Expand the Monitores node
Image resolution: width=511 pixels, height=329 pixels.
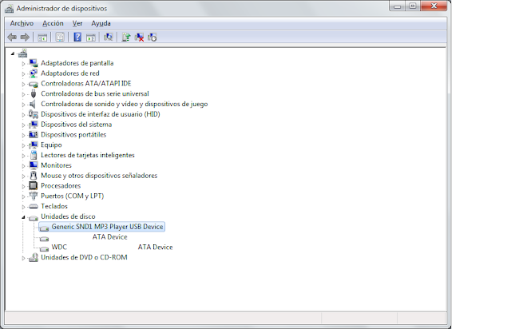23,166
